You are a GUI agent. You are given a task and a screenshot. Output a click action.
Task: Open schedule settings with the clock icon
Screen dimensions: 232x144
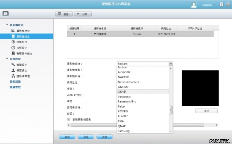click(x=19, y=48)
